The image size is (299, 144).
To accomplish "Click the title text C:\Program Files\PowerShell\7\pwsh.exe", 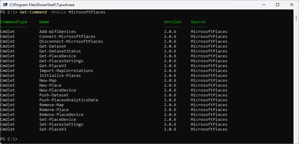I will pos(42,5).
